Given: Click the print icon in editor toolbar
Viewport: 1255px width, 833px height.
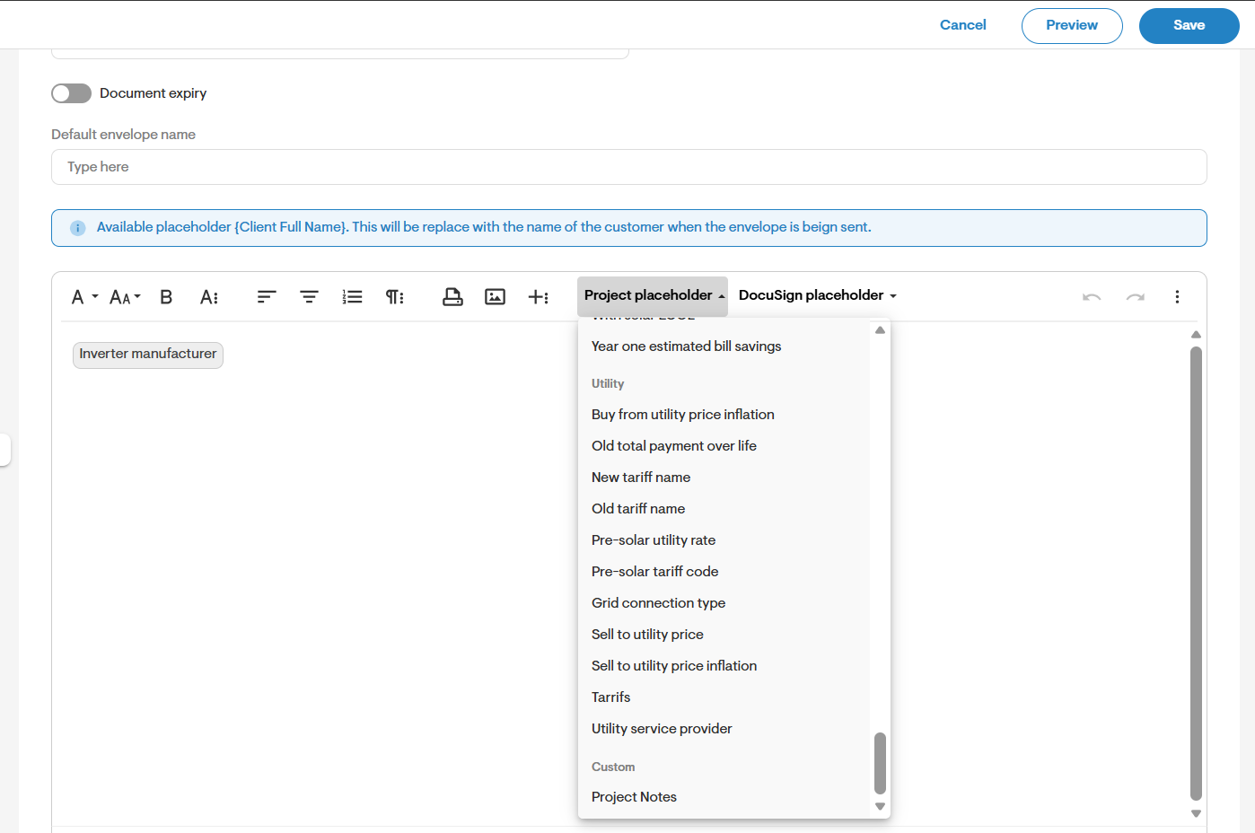Looking at the screenshot, I should [x=452, y=297].
